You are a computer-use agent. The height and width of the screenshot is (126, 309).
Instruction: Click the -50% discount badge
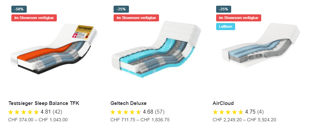click(x=19, y=9)
